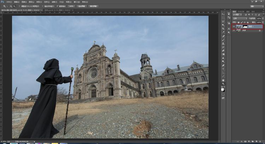This screenshot has width=265, height=144.
Task: Open the opacity slider dropdown arrow
Action: pos(263,18)
